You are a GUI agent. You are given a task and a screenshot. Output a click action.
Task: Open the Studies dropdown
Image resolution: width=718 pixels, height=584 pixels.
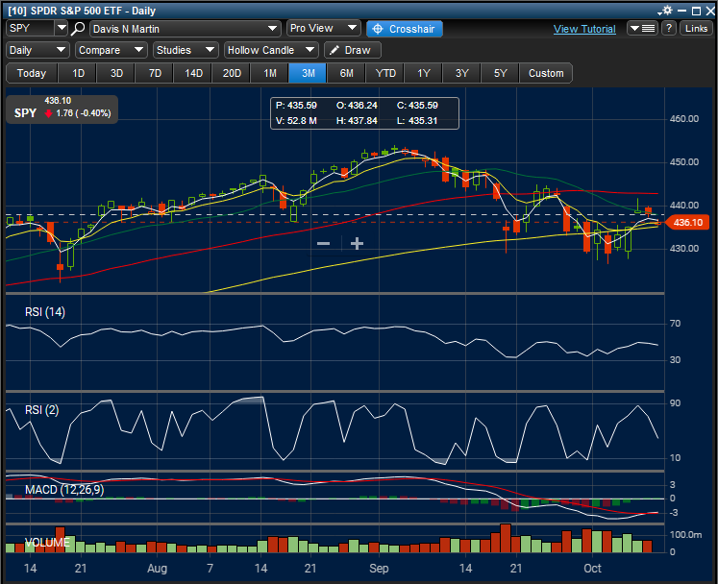click(x=186, y=50)
